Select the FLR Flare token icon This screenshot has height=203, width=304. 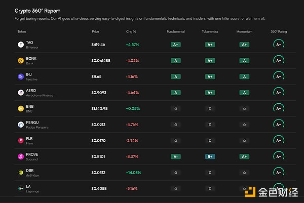click(21, 140)
